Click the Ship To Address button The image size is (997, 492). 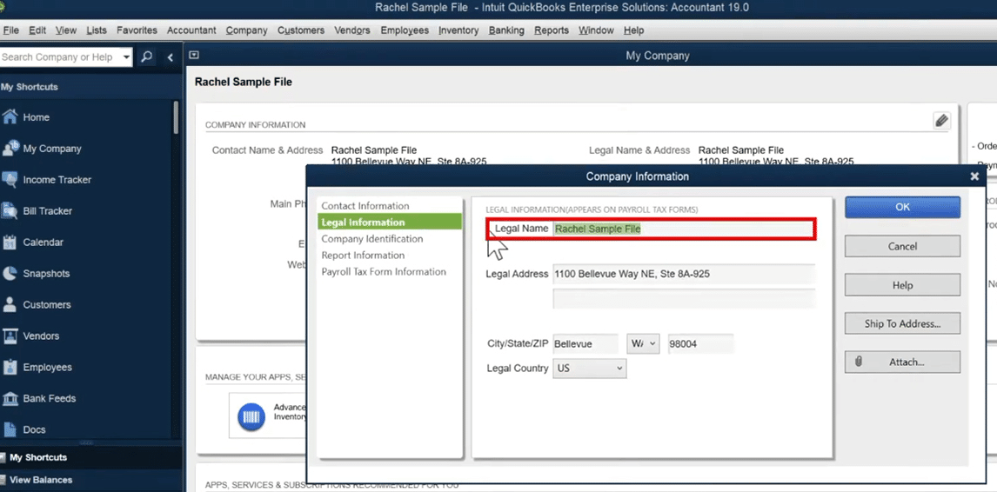pos(902,323)
